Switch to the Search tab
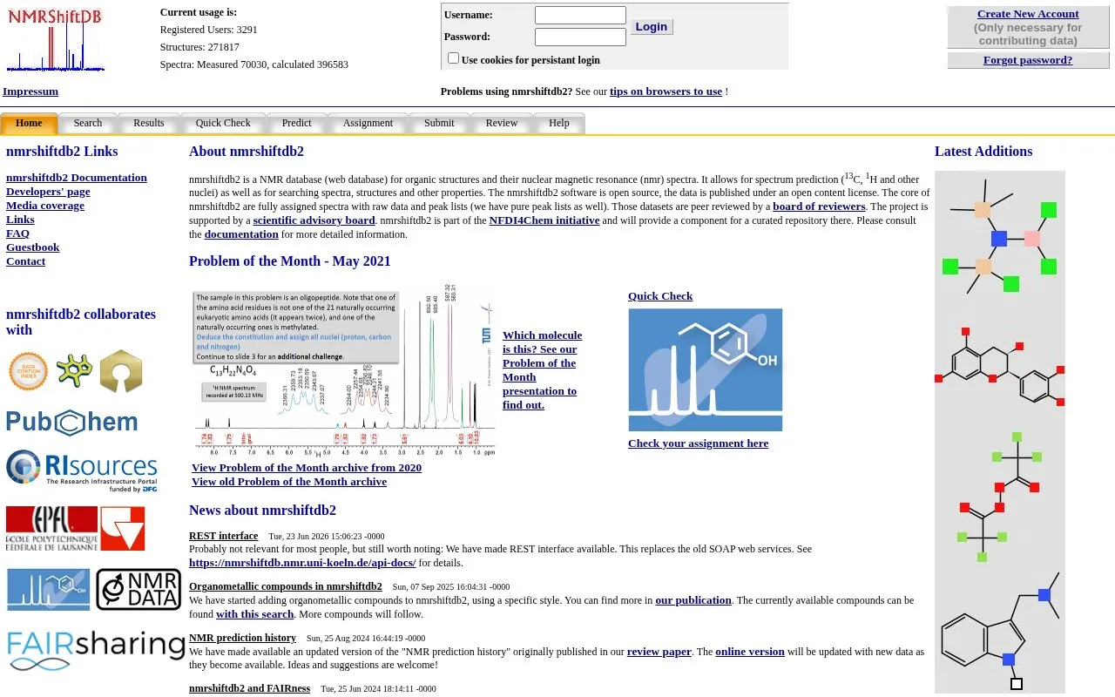1115x697 pixels. (88, 124)
